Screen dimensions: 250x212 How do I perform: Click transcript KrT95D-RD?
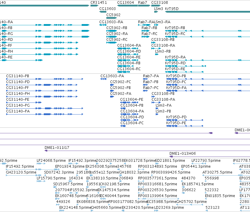click(185, 66)
